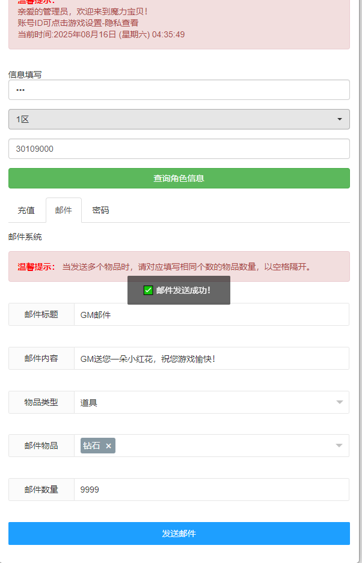362x563 pixels.
Task: Click the 温馨提示 warning banner about item quantities
Action: pyautogui.click(x=178, y=266)
